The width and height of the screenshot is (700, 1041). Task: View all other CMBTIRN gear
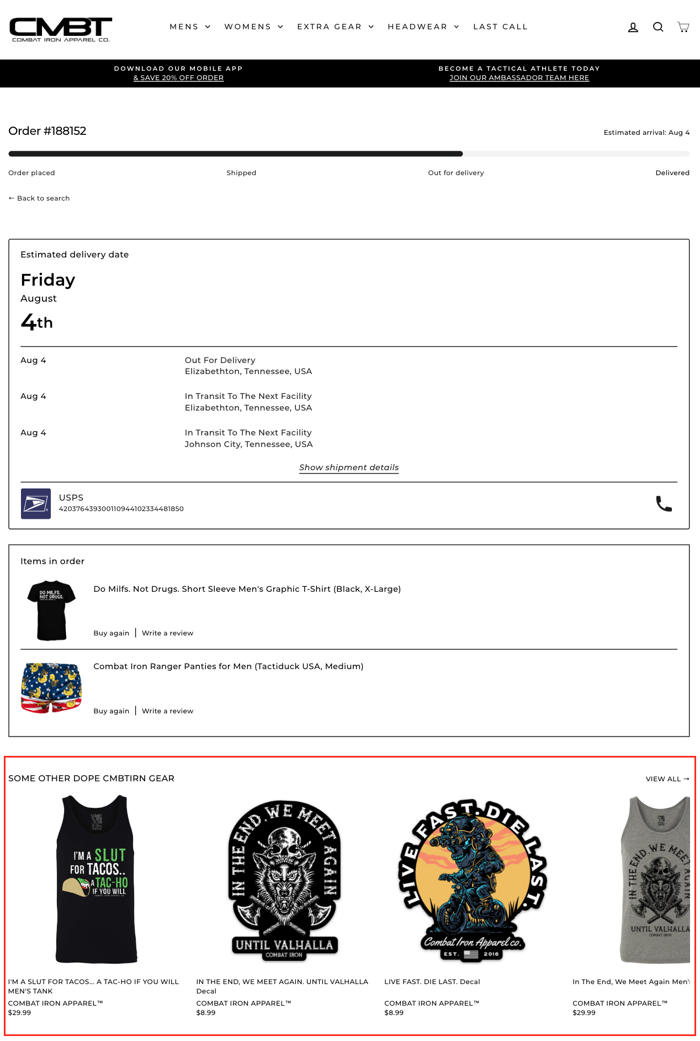667,779
